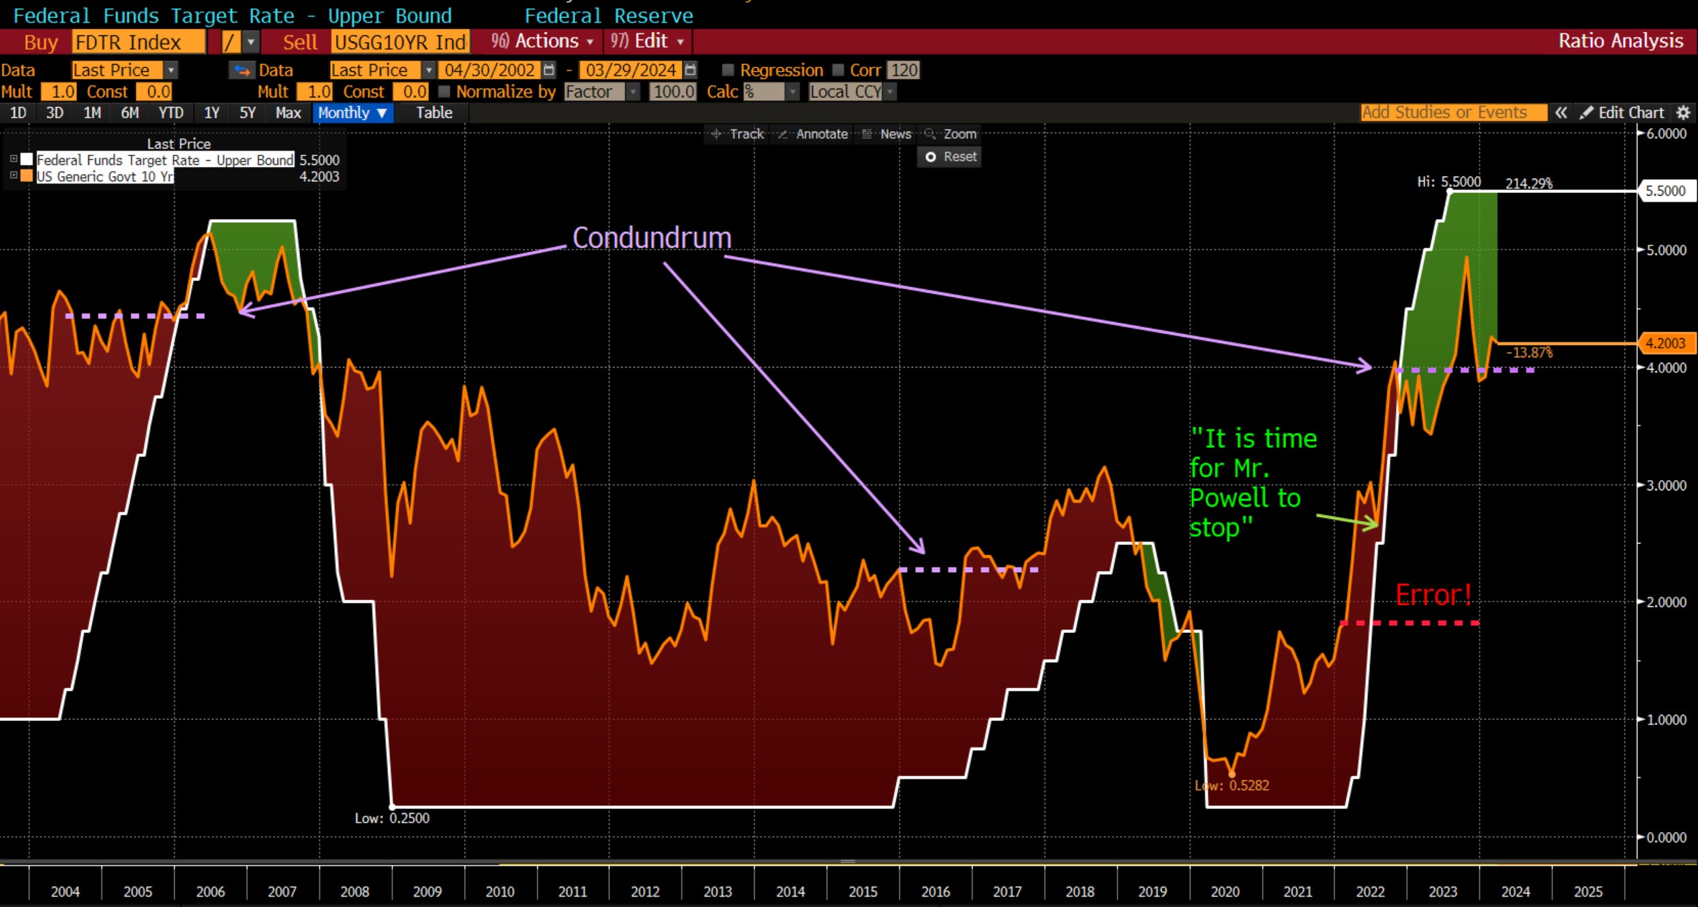Screen dimensions: 1698x907
Task: Click the Low: 0.2500 label
Action: point(392,818)
